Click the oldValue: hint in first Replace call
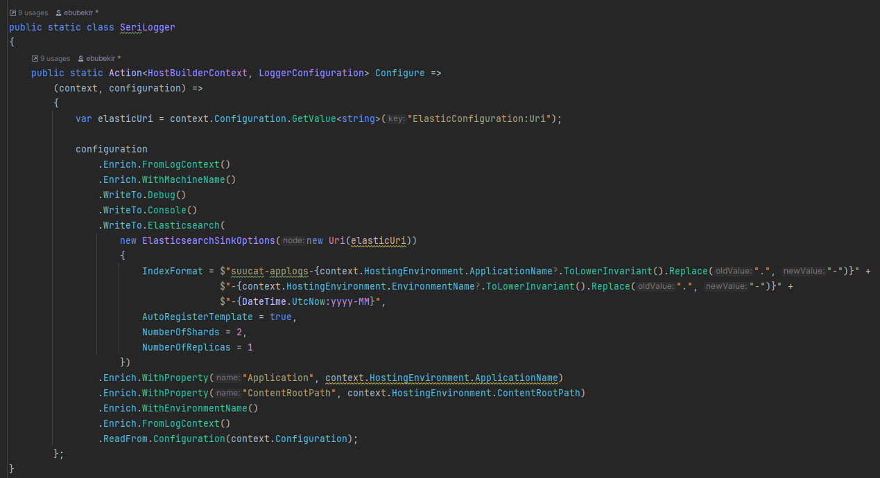The width and height of the screenshot is (880, 478). point(734,271)
